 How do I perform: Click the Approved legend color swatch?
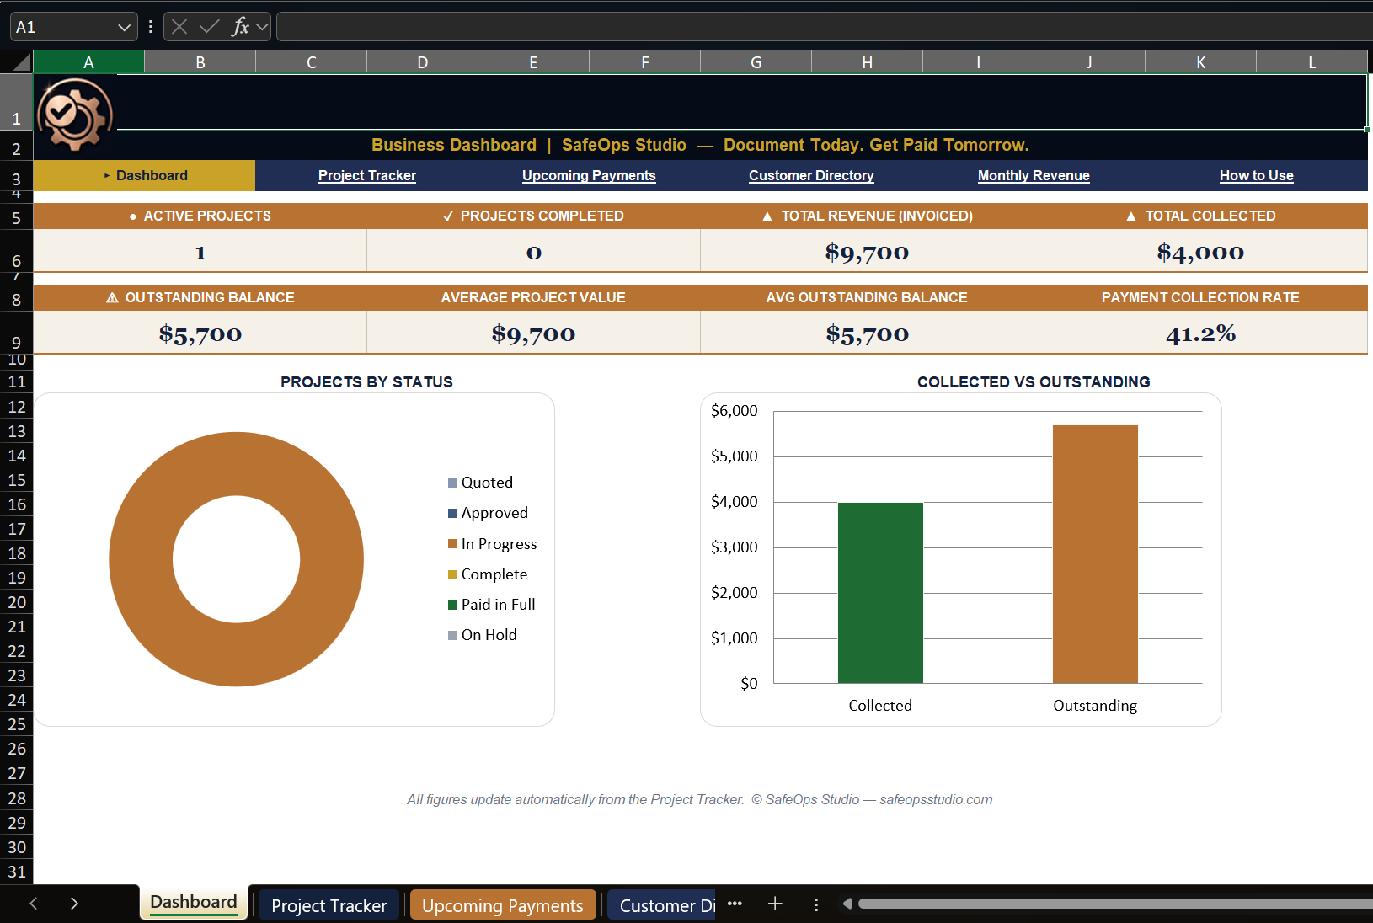(452, 513)
